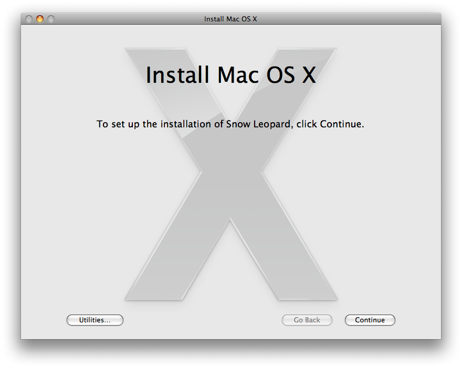Click the "Install Mac OS X" title bar text

coord(230,19)
